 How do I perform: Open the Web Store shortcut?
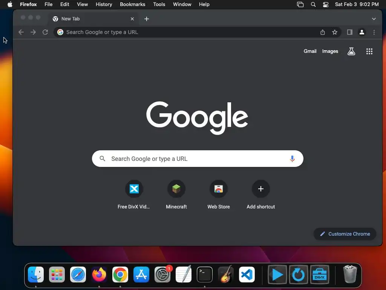point(219,194)
